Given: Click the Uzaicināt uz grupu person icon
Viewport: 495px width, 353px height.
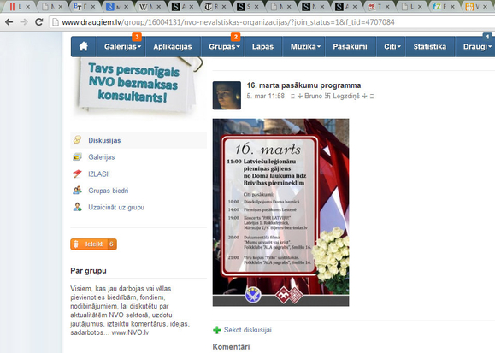Looking at the screenshot, I should pyautogui.click(x=77, y=207).
